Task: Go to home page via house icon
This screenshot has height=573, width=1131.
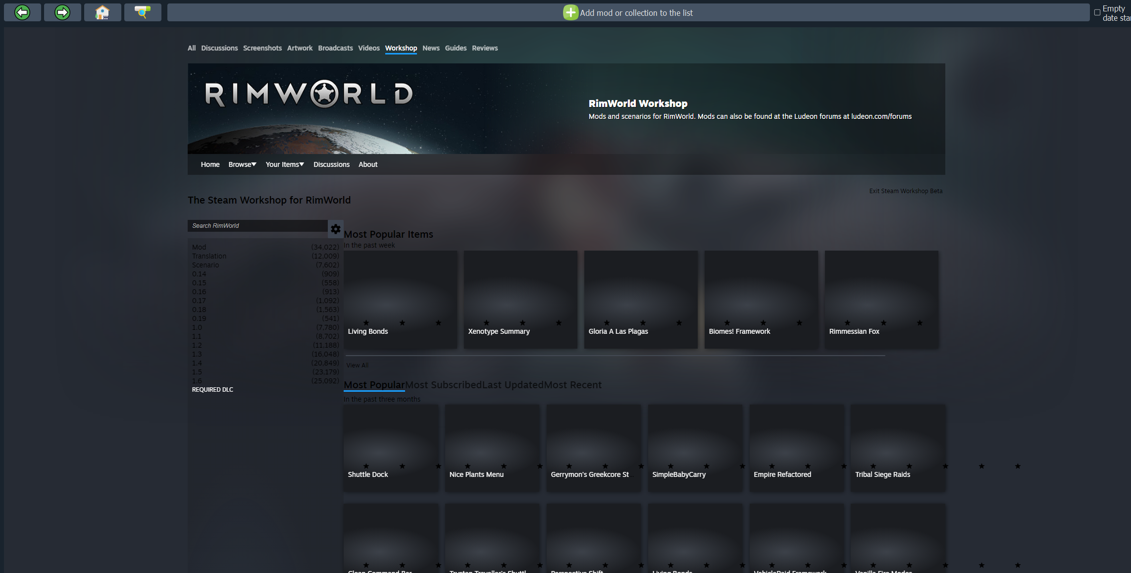Action: click(x=103, y=12)
